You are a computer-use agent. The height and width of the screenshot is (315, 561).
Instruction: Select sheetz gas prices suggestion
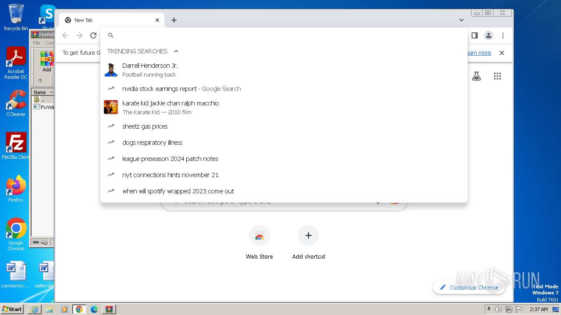pyautogui.click(x=284, y=126)
